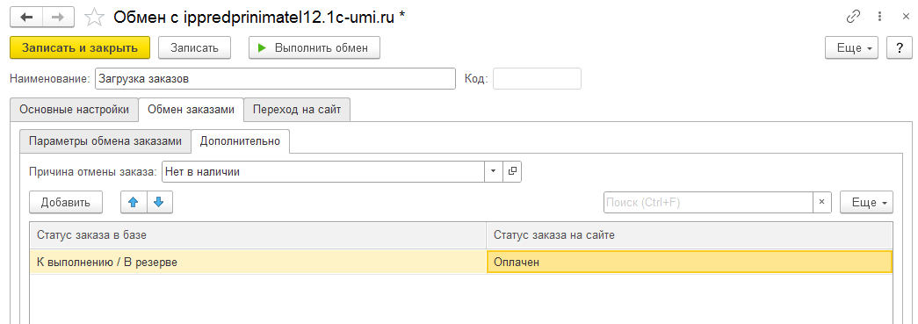This screenshot has height=324, width=918.
Task: Open Параметры обмена заказами subtab
Action: tap(105, 141)
